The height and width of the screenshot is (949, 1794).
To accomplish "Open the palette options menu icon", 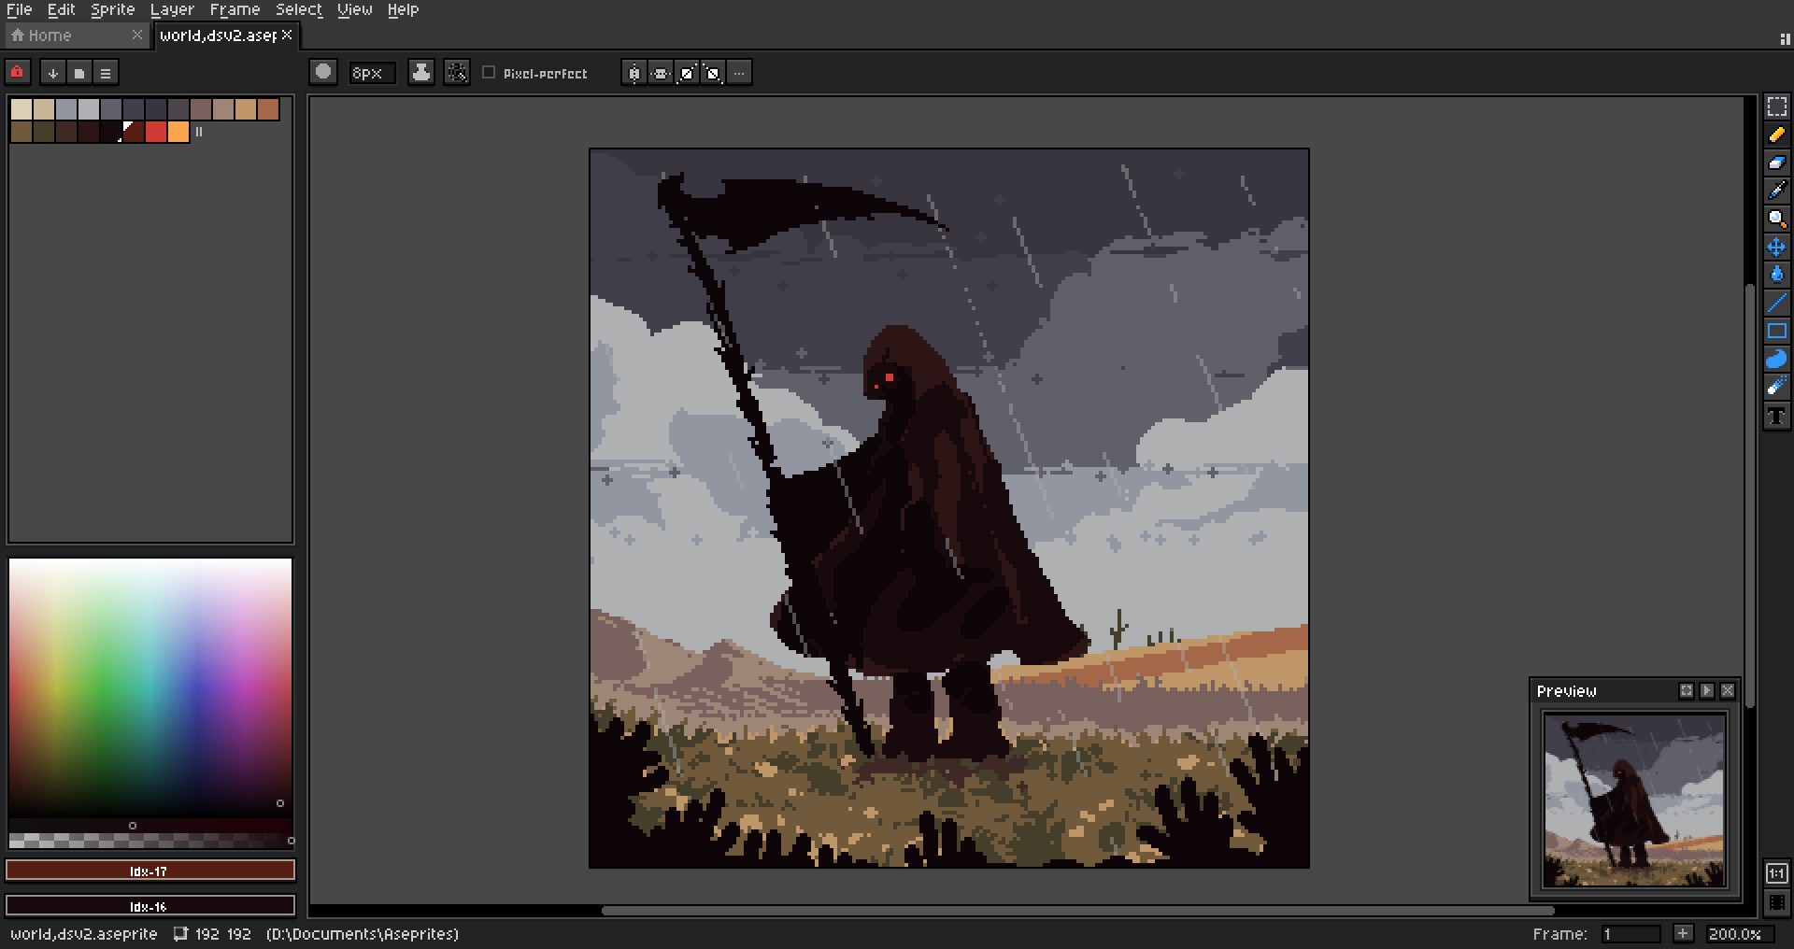I will [x=106, y=73].
